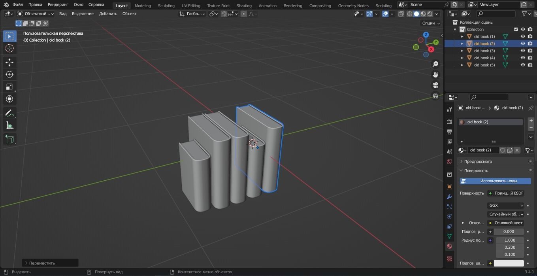This screenshot has width=537, height=276.
Task: Switch to the Shading workspace tab
Action: pyautogui.click(x=244, y=6)
